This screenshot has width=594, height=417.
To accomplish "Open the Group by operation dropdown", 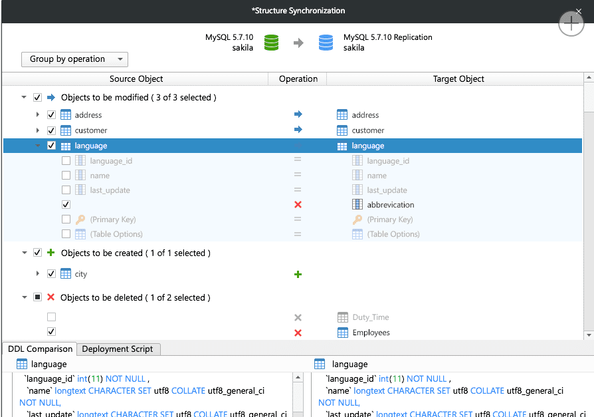I will [74, 59].
